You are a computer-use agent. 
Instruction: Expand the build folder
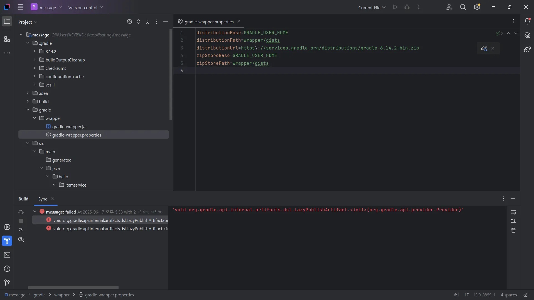[x=28, y=101]
